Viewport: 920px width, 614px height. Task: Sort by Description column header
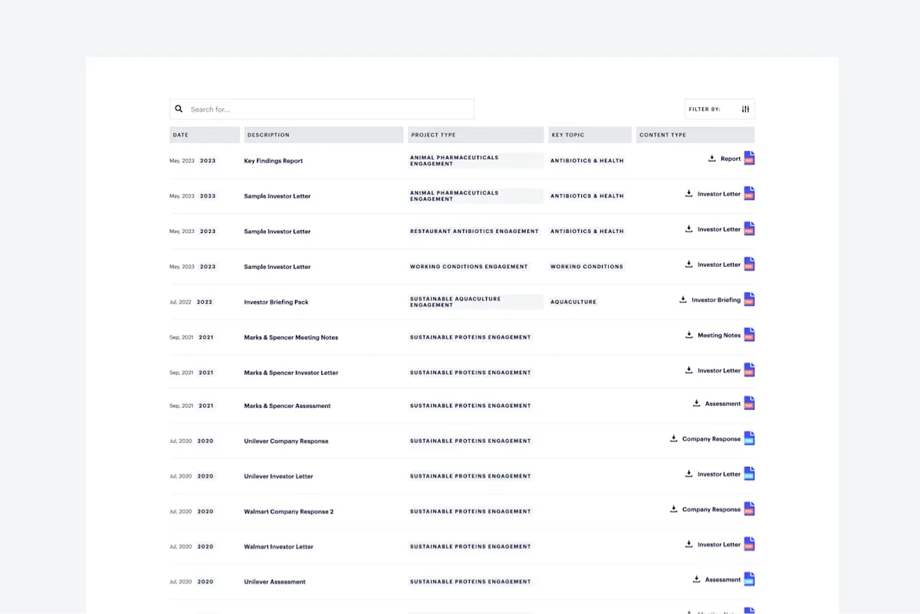click(324, 135)
